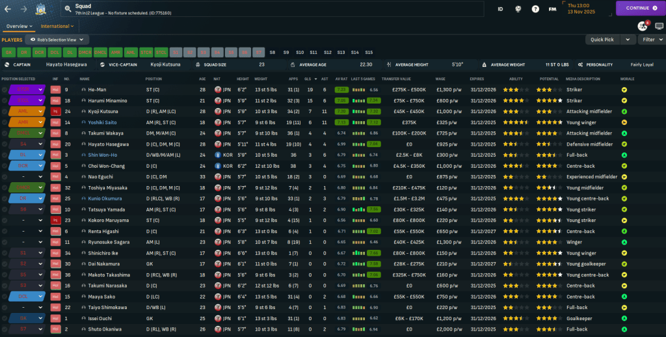Click the Quick Pick button
The height and width of the screenshot is (337, 666).
pos(603,40)
